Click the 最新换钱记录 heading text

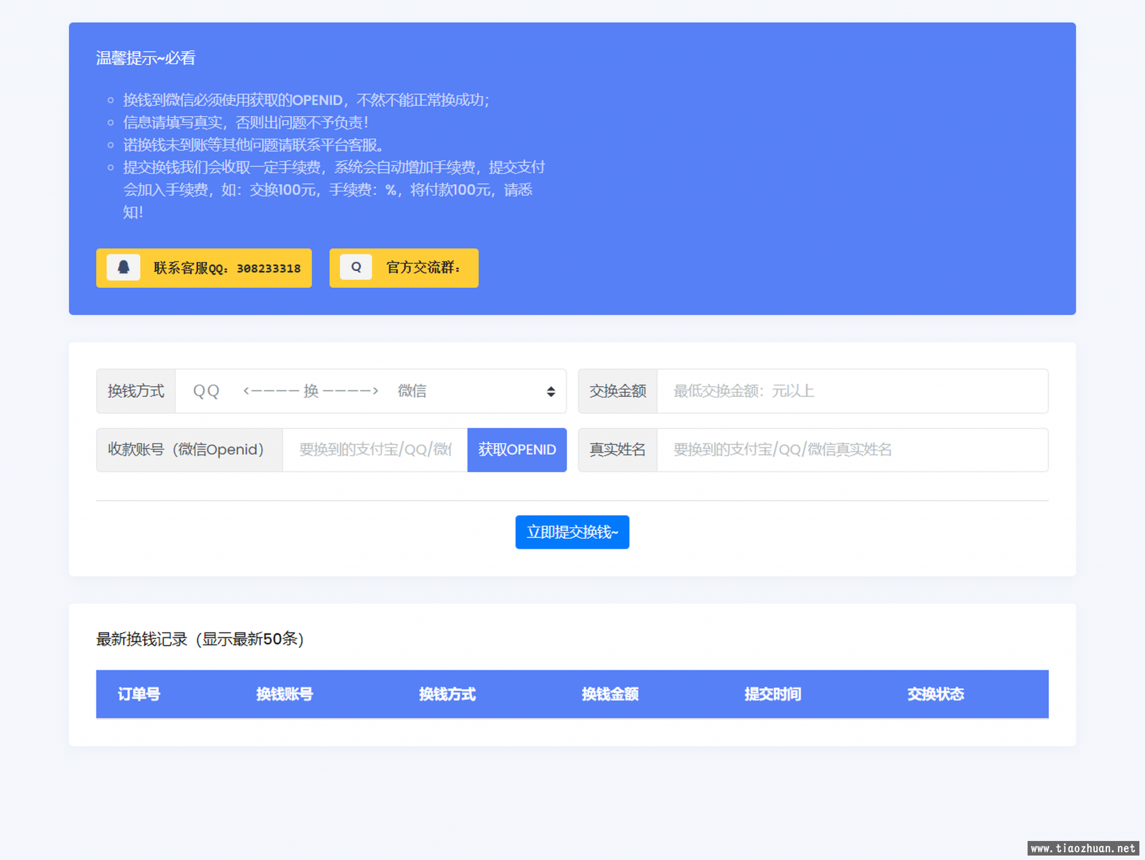(x=200, y=639)
